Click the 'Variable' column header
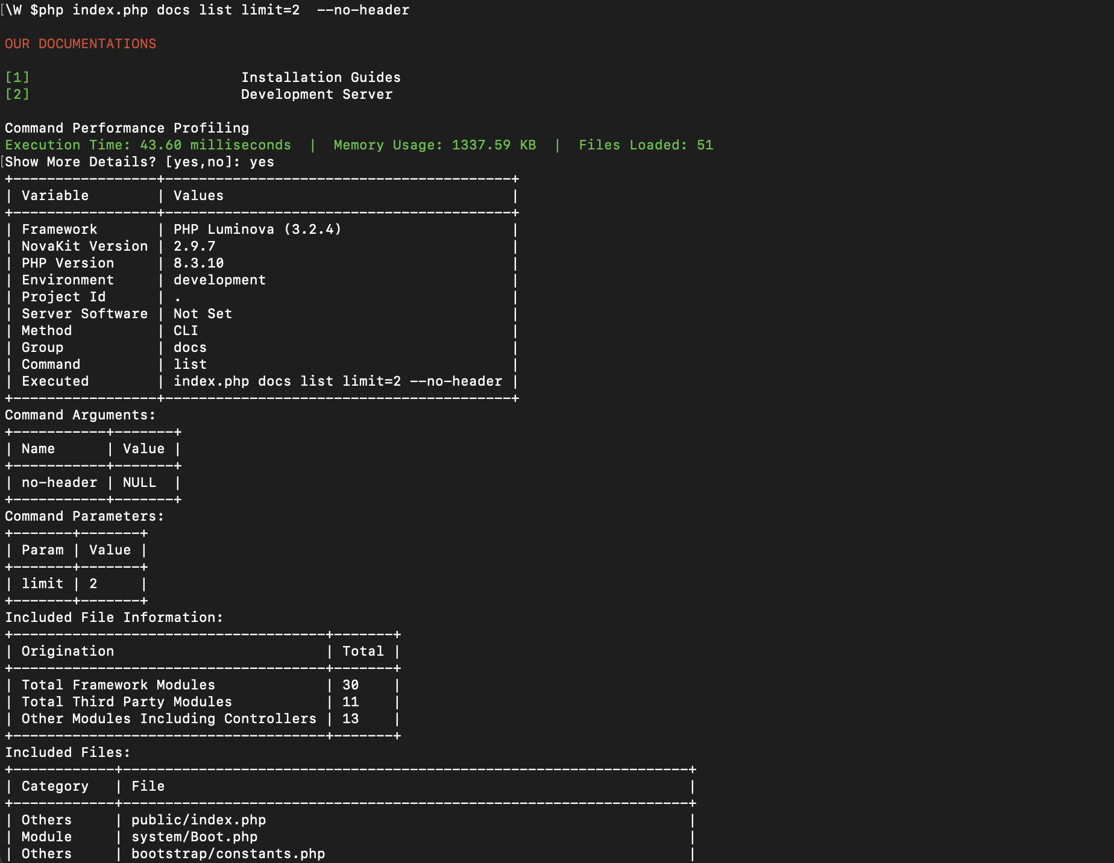 55,196
